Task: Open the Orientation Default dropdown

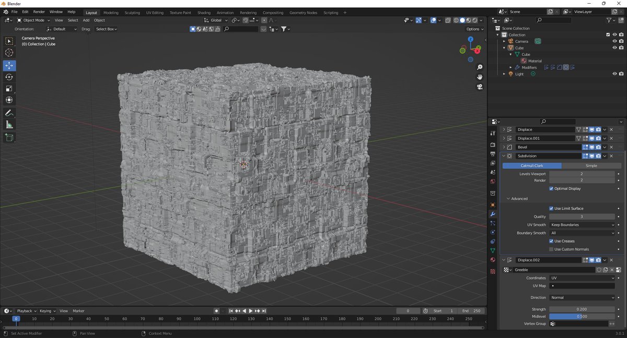Action: click(62, 29)
